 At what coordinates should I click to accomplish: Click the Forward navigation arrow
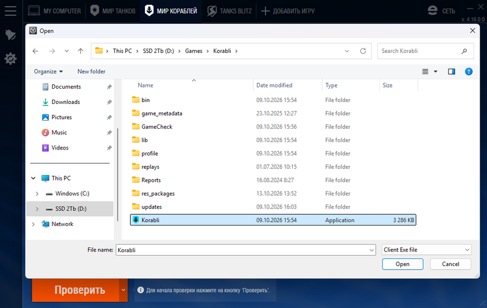[52, 51]
